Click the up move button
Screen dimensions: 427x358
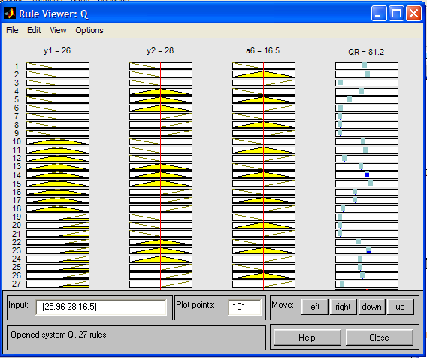coord(400,307)
